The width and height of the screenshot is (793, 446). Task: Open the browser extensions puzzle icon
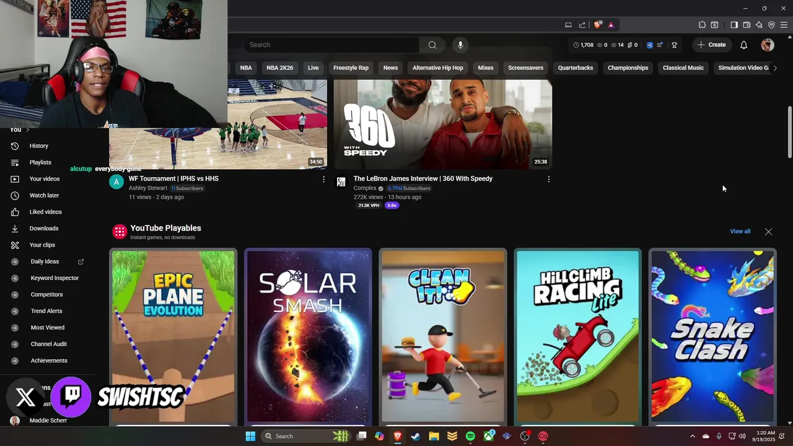coord(702,25)
